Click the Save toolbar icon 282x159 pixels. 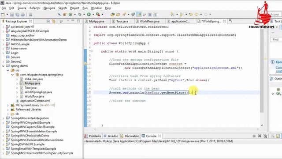[x=12, y=15]
